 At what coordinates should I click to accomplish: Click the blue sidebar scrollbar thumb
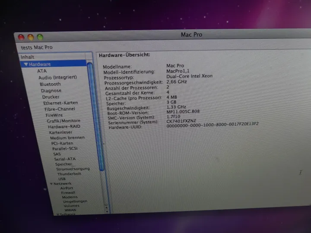point(96,117)
